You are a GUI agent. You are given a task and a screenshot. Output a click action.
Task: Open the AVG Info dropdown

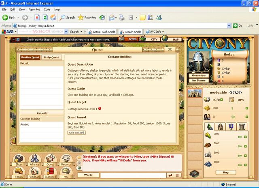click(x=155, y=32)
